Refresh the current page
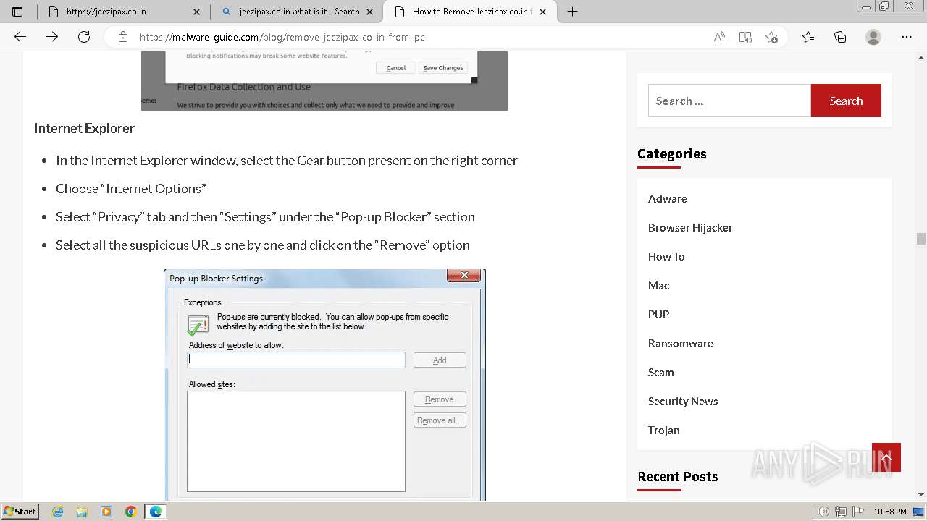 pos(84,37)
